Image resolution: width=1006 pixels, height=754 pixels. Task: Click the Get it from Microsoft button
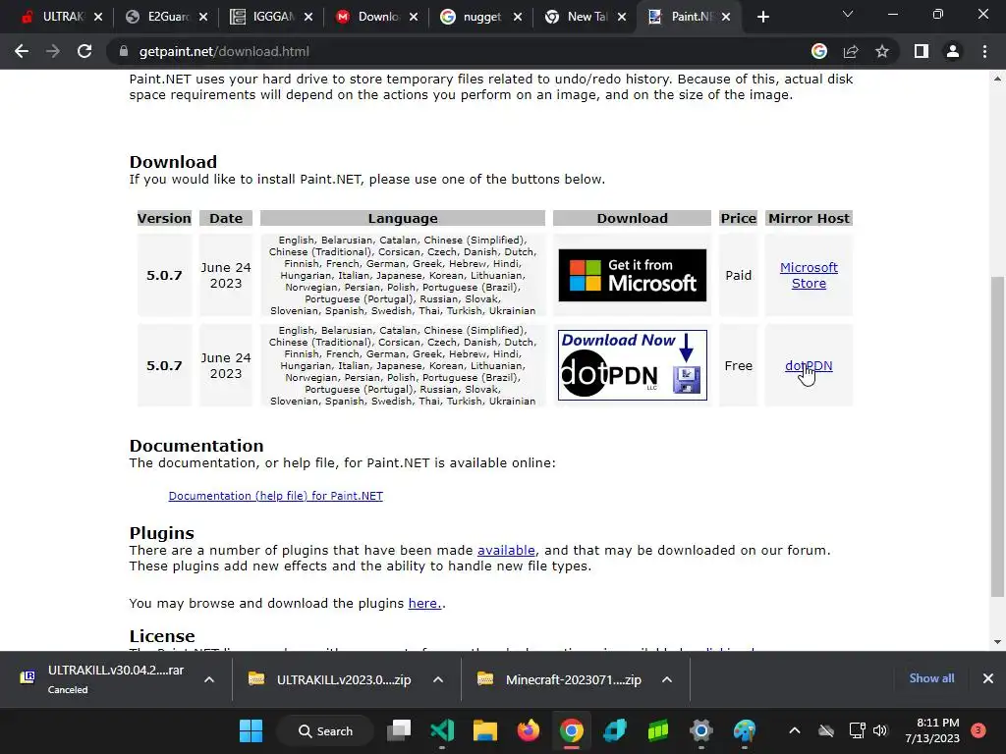coord(632,275)
